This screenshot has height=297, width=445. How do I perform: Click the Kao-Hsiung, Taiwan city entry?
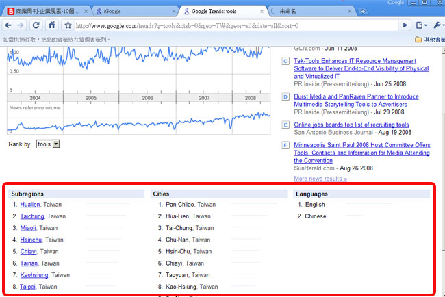click(192, 287)
